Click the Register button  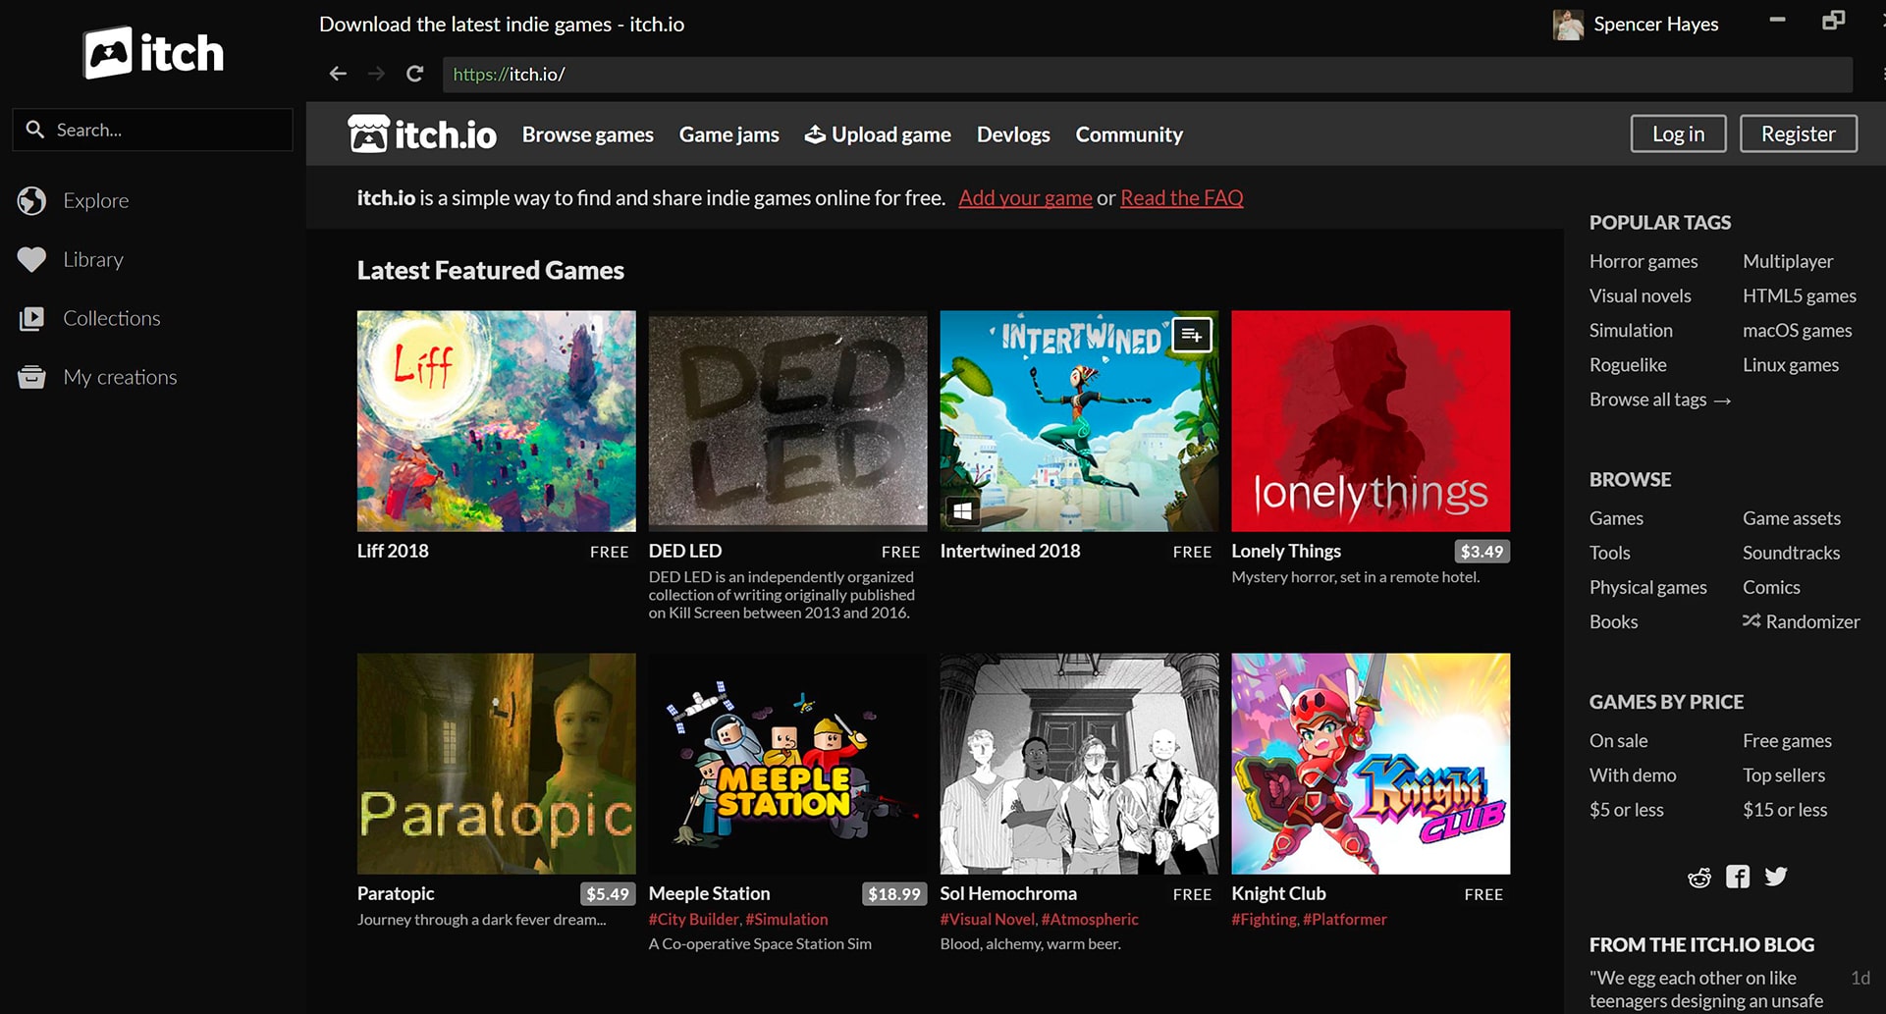[1798, 133]
